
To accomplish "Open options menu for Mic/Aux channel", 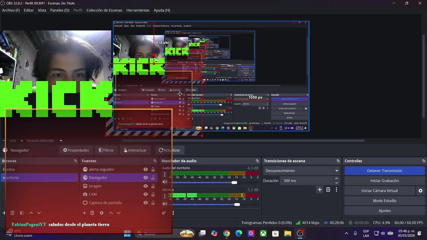I will pyautogui.click(x=164, y=196).
